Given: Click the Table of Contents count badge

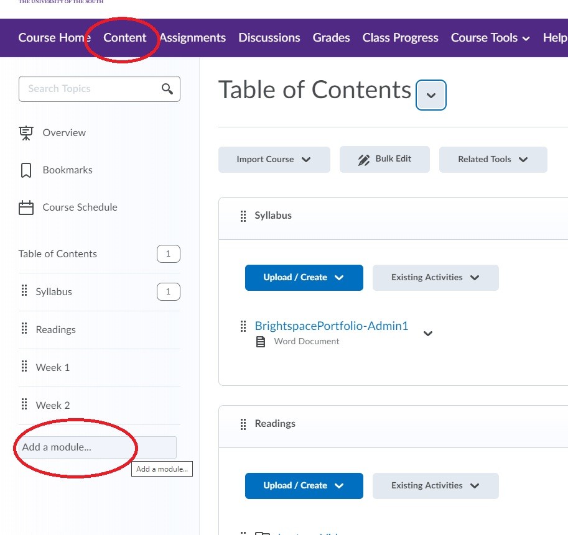Looking at the screenshot, I should pos(169,254).
